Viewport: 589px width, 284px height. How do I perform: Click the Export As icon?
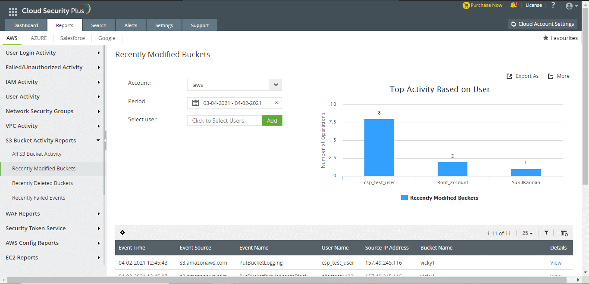[x=509, y=76]
